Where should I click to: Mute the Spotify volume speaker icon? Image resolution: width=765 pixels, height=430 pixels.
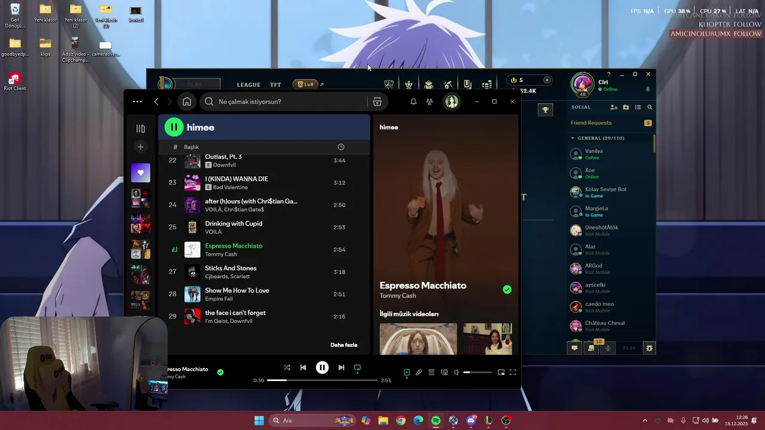coord(456,373)
